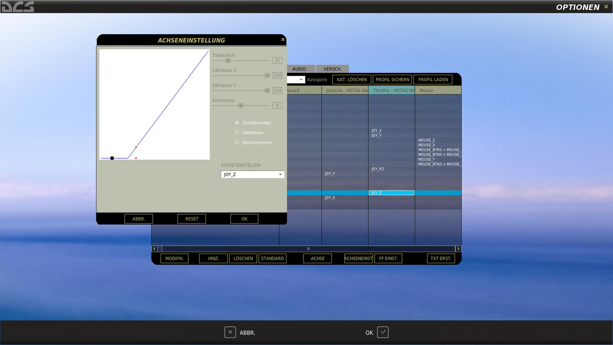This screenshot has width=613, height=345.
Task: Open the JOY_Z axis dropdown
Action: 252,175
